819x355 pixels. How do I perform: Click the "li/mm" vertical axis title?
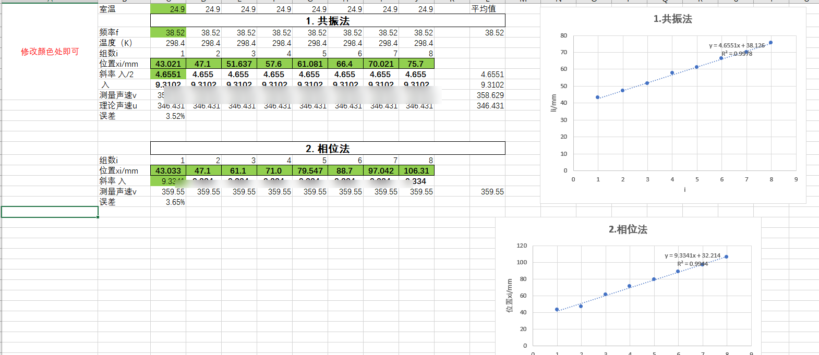click(553, 103)
